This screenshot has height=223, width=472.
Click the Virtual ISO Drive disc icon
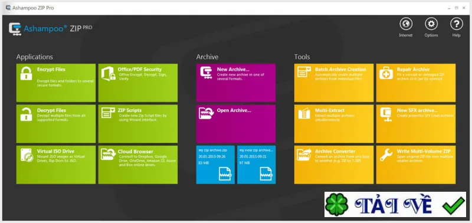click(x=27, y=155)
